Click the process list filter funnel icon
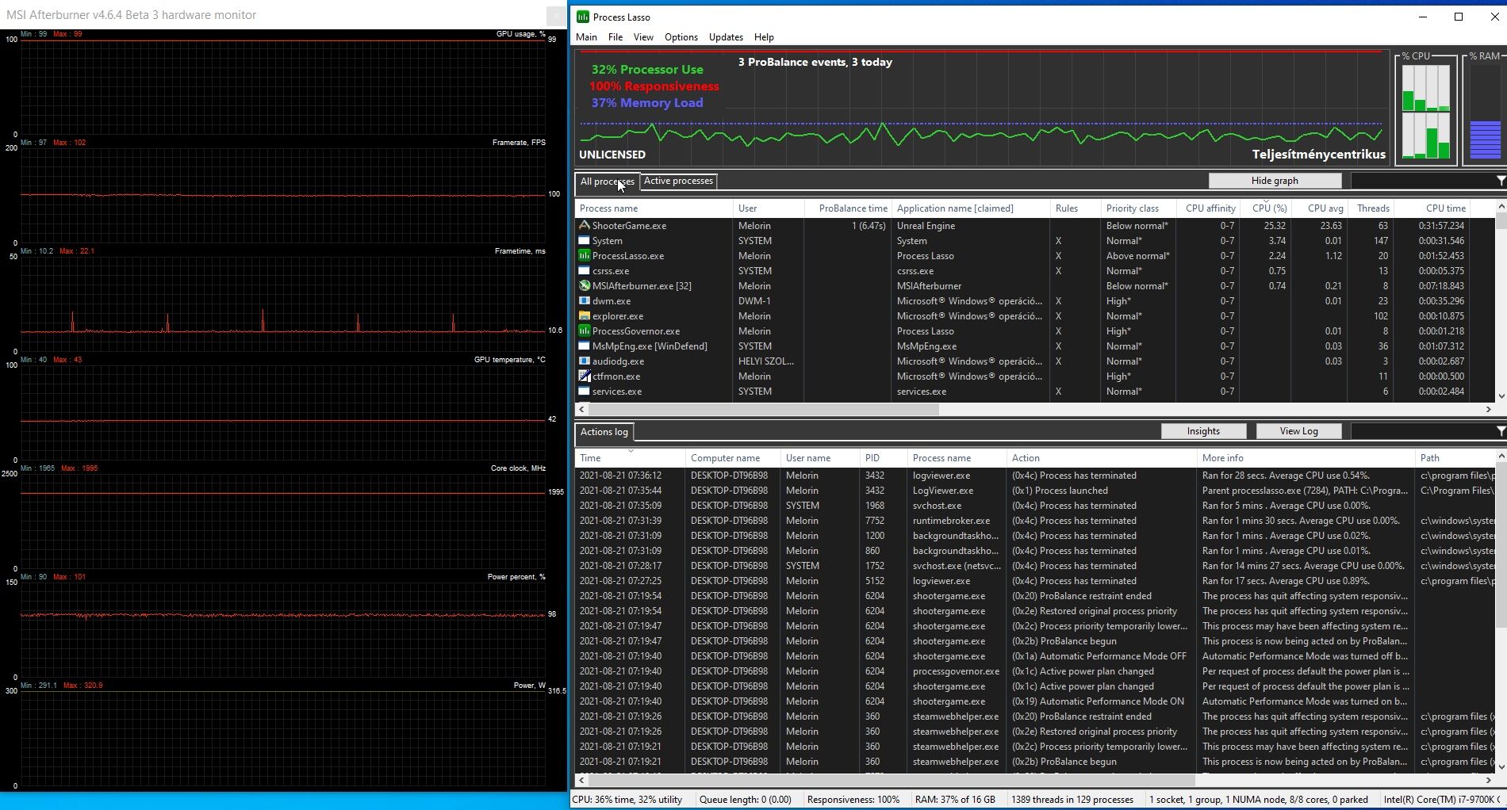The width and height of the screenshot is (1507, 810). pos(1500,181)
